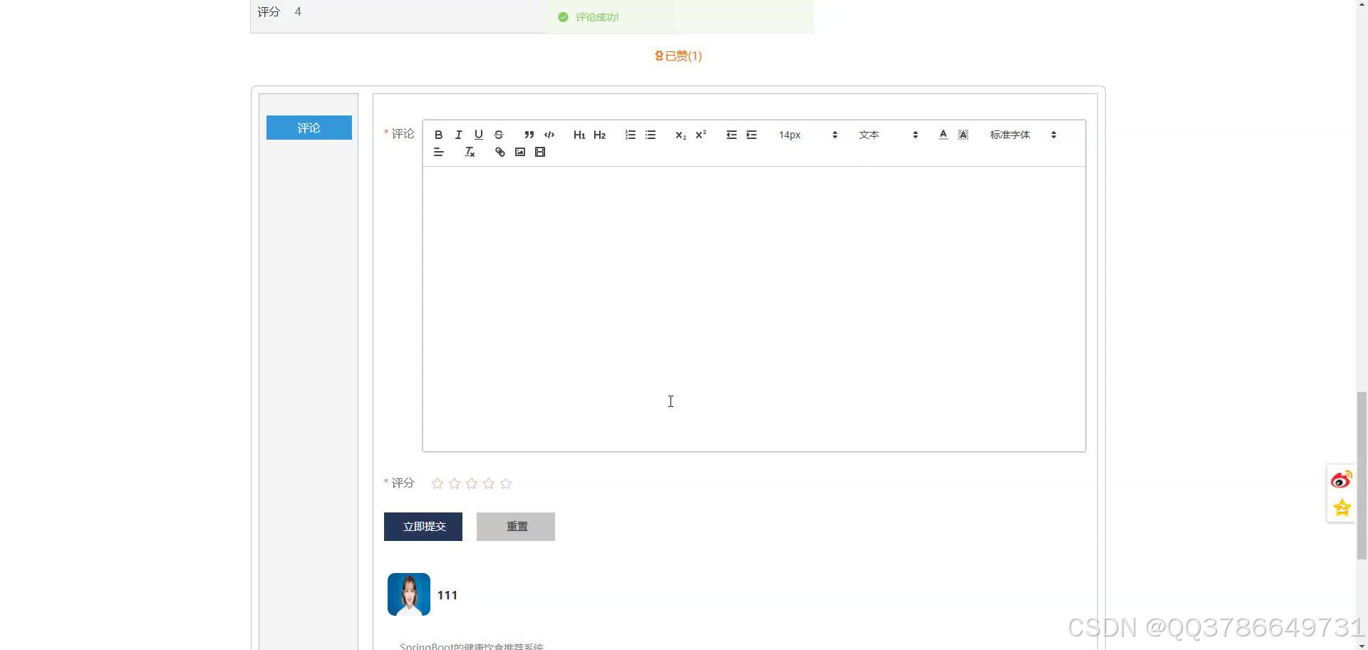Insert a video into the comment
1368x650 pixels.
pyautogui.click(x=540, y=152)
